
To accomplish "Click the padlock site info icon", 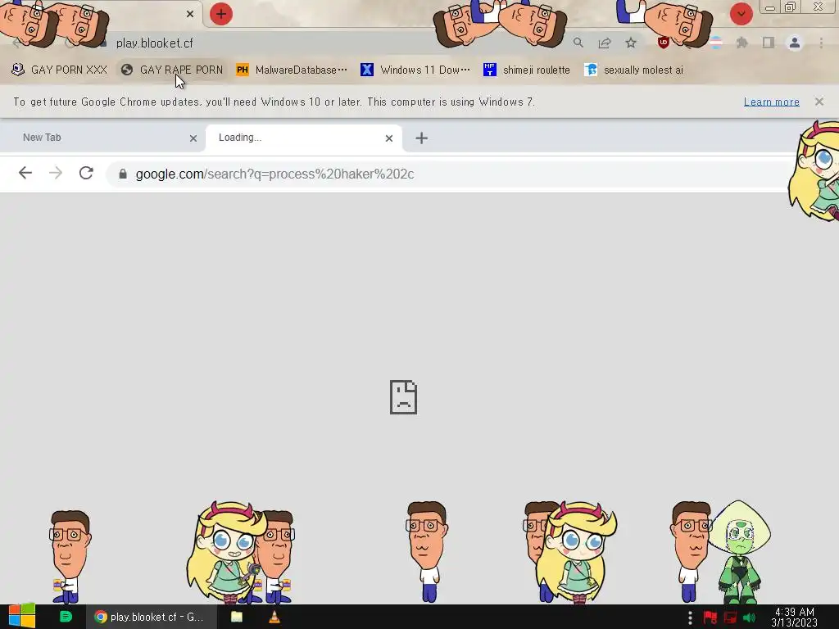I will (x=123, y=174).
